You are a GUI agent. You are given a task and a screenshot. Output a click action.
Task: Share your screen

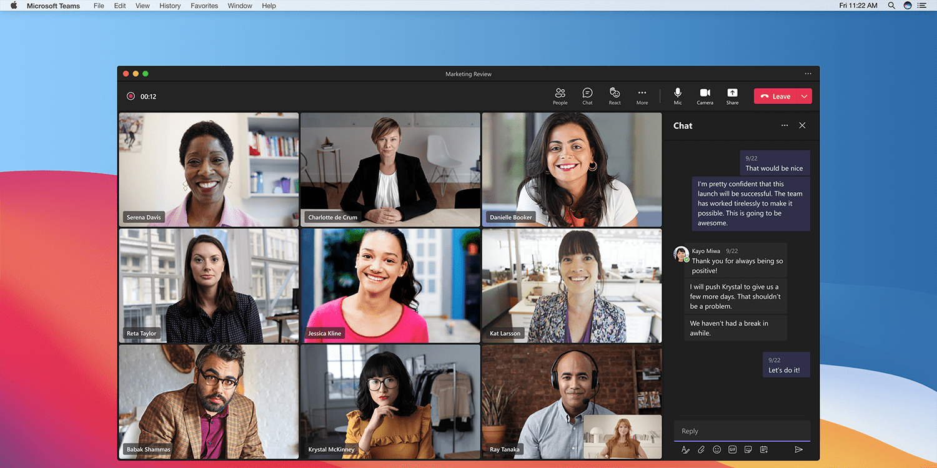[731, 95]
